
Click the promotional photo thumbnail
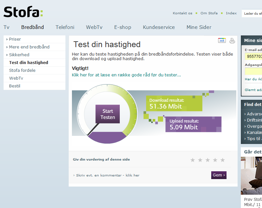[251, 175]
